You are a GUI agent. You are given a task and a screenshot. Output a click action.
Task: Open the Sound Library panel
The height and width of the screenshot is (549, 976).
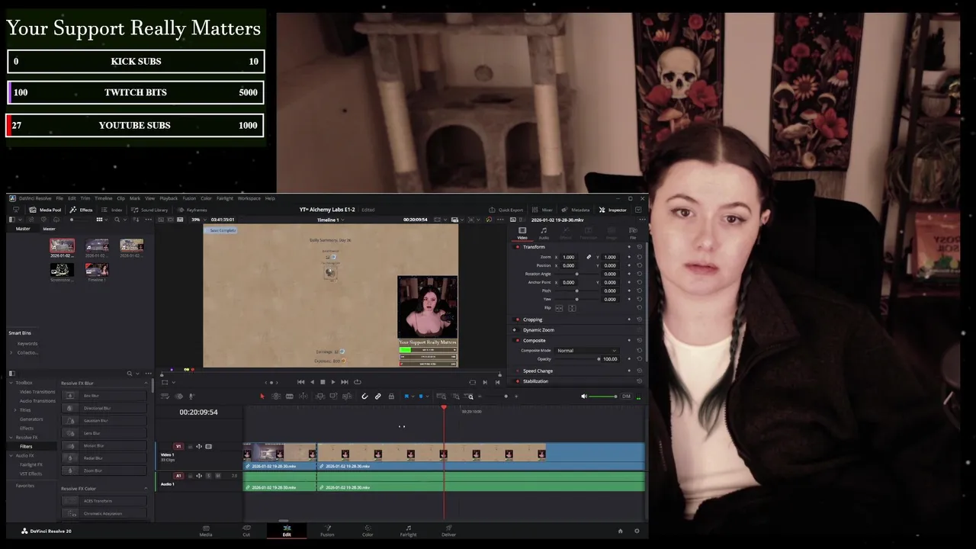point(149,210)
